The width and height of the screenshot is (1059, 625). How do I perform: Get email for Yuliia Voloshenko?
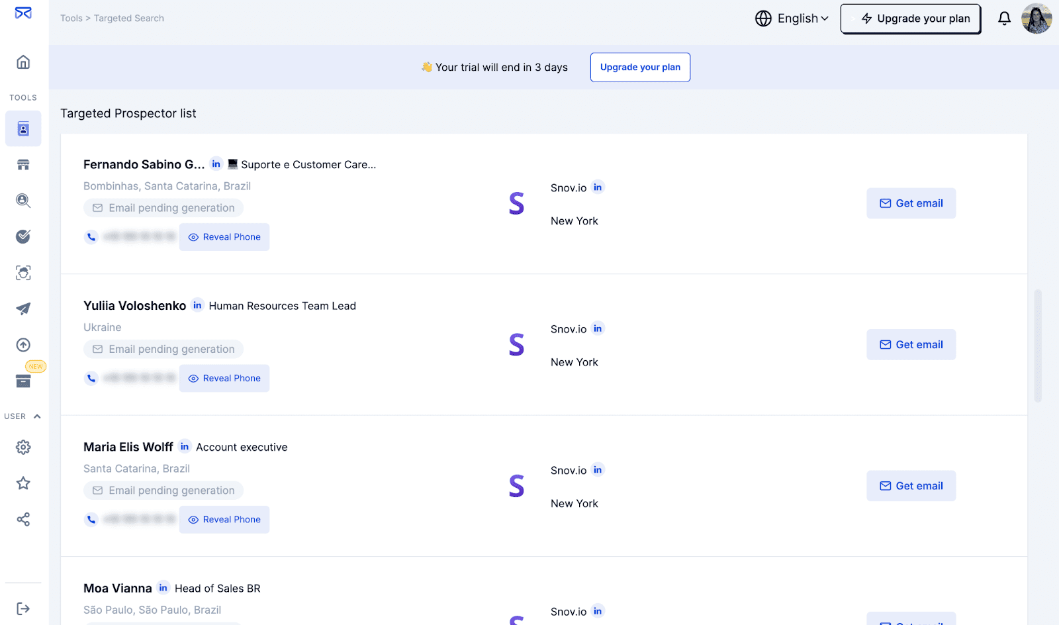tap(911, 344)
